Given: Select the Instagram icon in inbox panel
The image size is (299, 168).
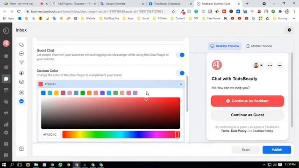Looking at the screenshot, I should click(x=21, y=82).
